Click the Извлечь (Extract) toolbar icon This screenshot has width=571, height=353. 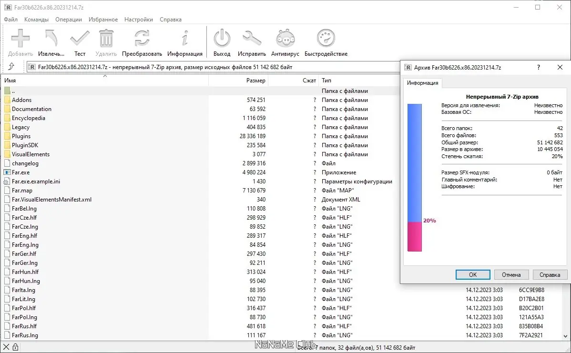point(51,39)
